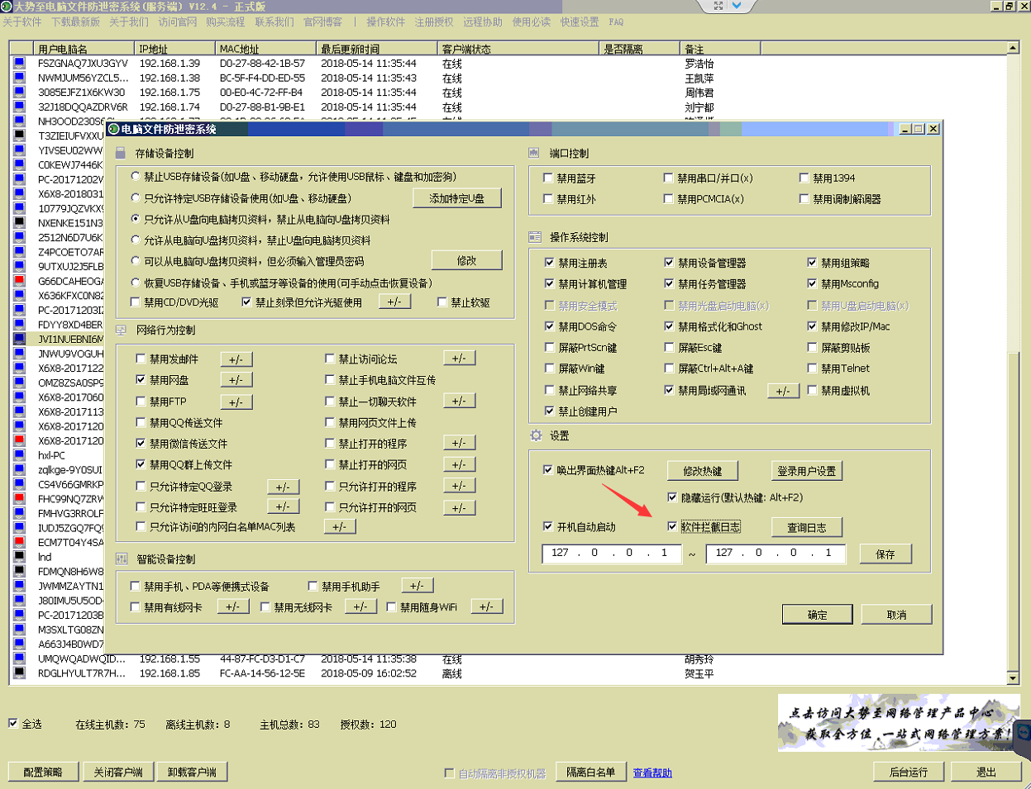Image resolution: width=1031 pixels, height=789 pixels.
Task: Click the 大势至 product center banner image
Action: [x=897, y=723]
